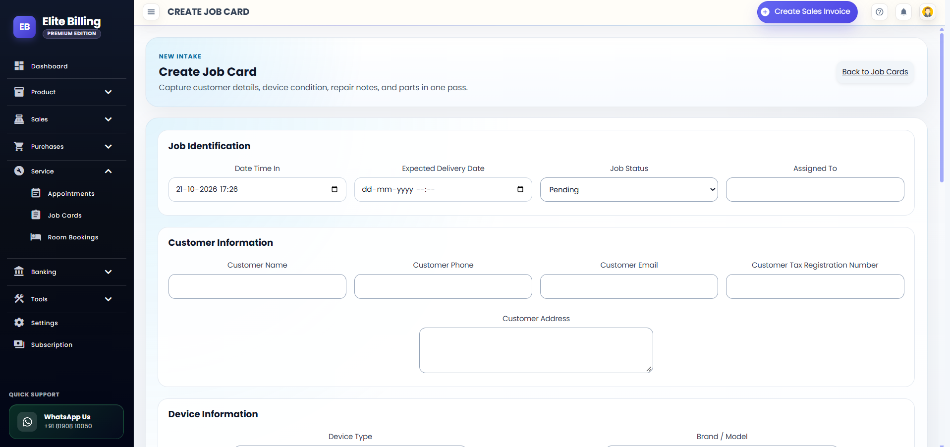The image size is (950, 447).
Task: Click the Tools wrench-screwdriver icon
Action: (19, 299)
